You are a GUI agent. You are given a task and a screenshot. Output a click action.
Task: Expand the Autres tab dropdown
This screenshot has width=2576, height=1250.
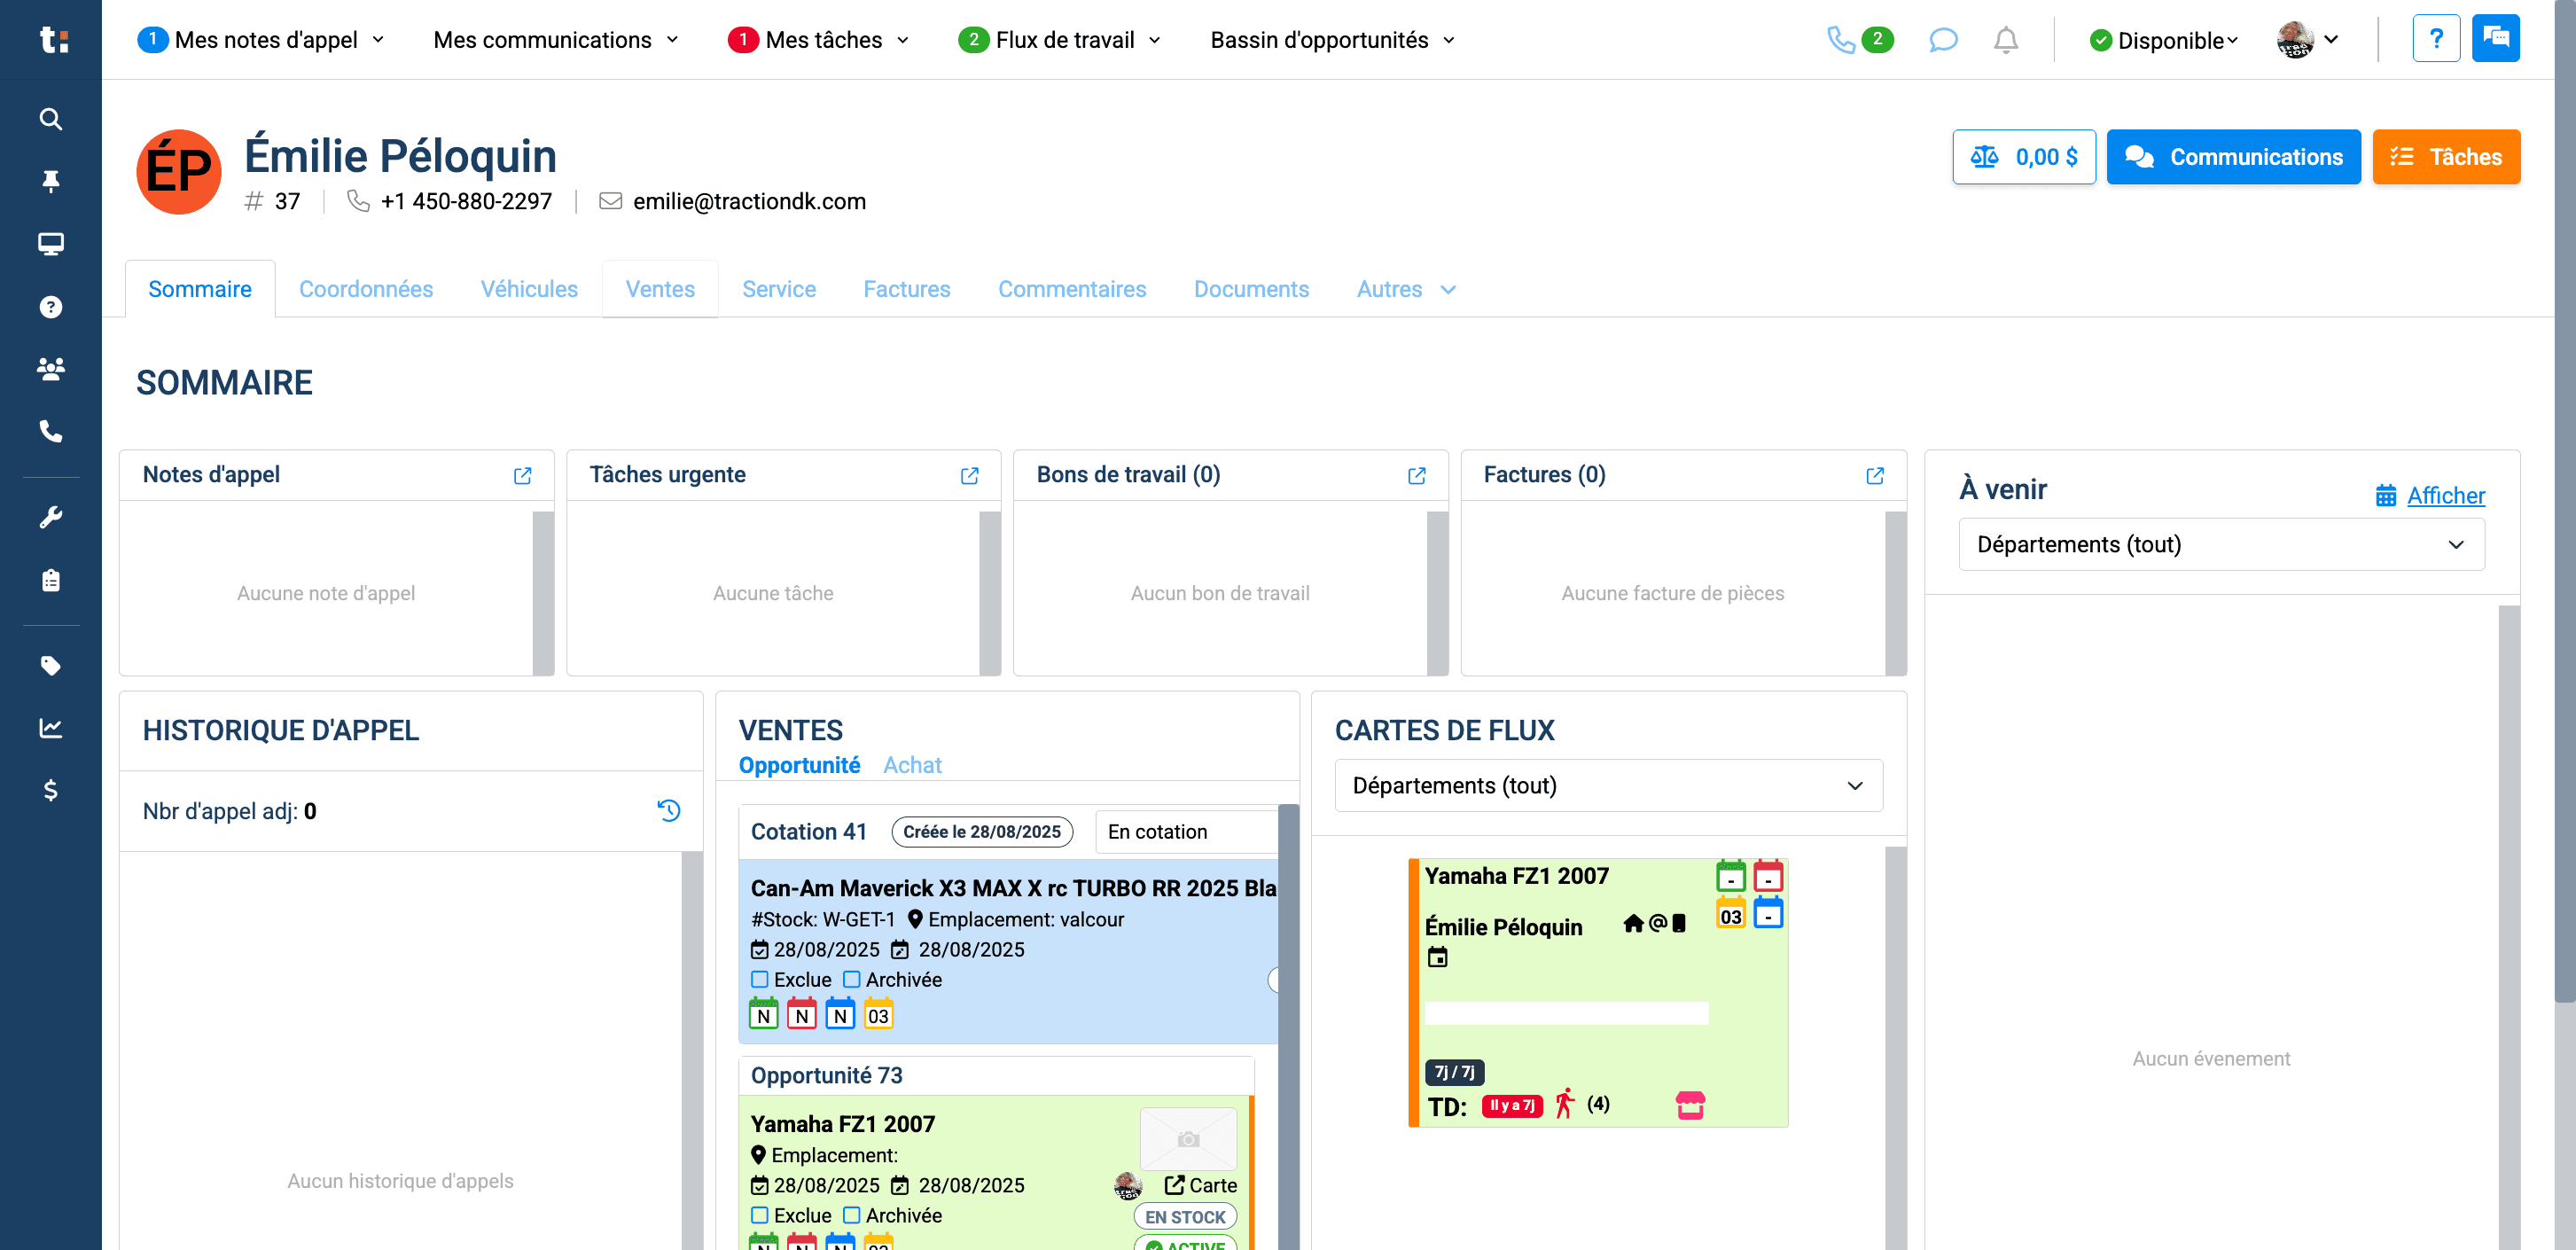point(1406,290)
